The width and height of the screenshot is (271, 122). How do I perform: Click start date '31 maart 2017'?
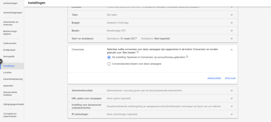pos(128,38)
